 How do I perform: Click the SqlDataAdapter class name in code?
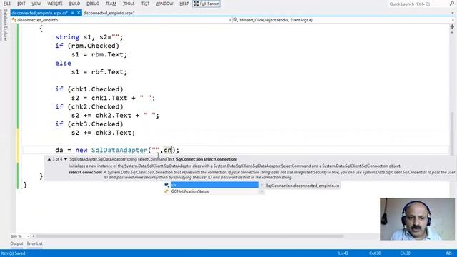click(x=119, y=151)
